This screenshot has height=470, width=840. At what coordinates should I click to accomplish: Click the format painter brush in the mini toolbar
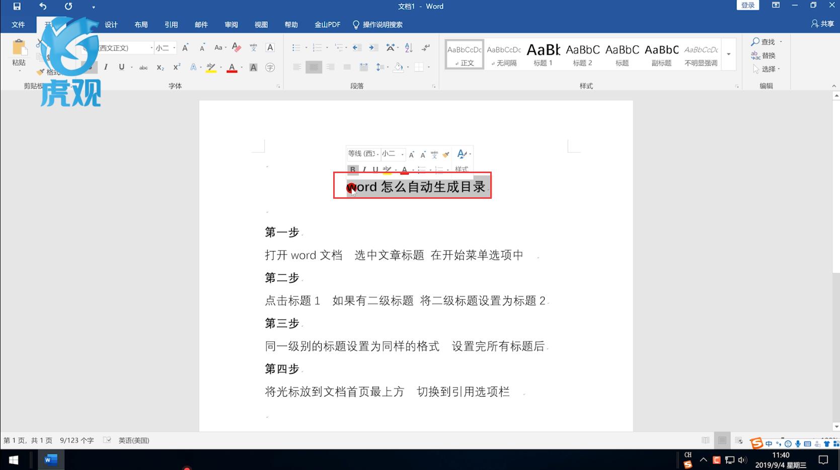coord(446,154)
